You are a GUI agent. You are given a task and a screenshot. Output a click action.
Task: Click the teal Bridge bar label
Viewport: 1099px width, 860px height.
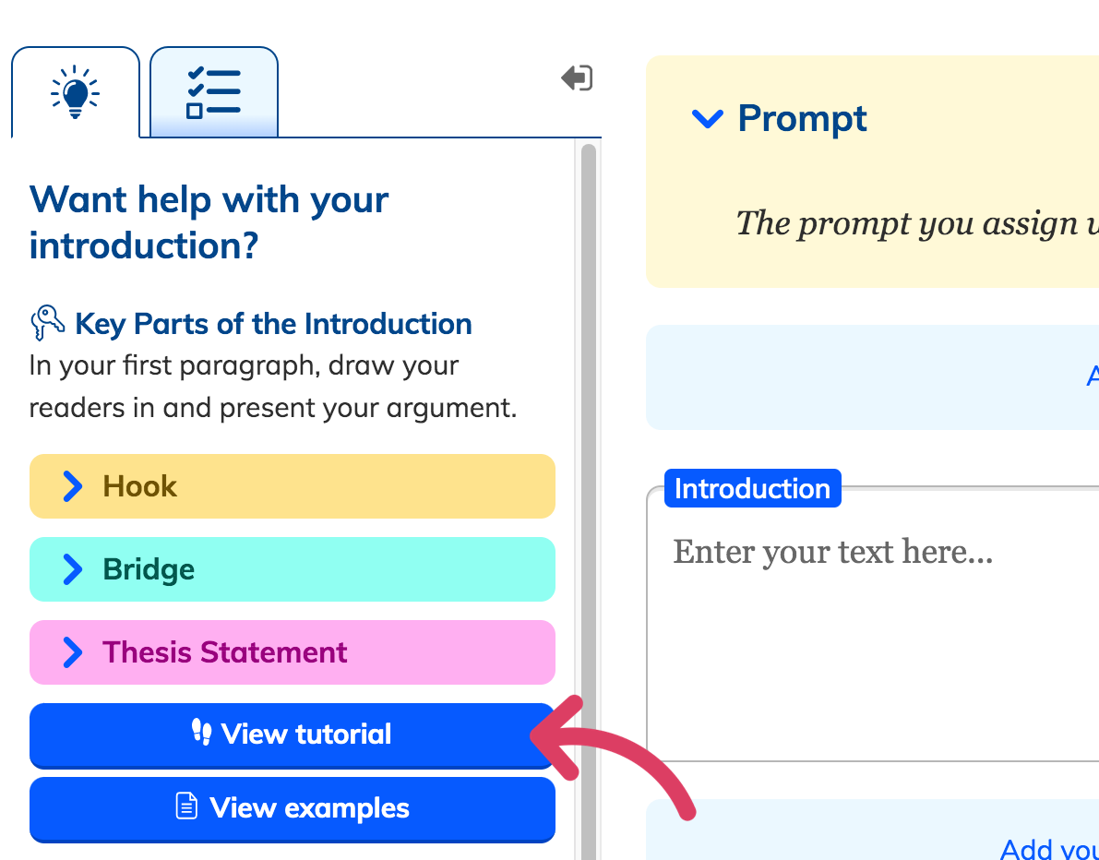tap(149, 569)
